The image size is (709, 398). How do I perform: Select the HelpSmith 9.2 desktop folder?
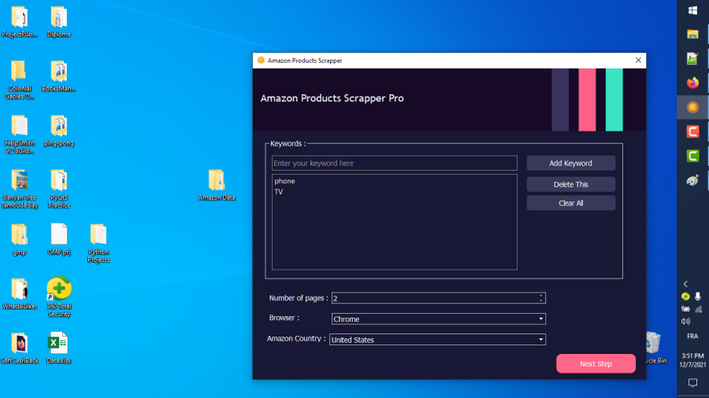pos(20,134)
